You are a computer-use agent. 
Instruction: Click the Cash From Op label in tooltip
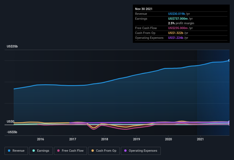[145, 33]
